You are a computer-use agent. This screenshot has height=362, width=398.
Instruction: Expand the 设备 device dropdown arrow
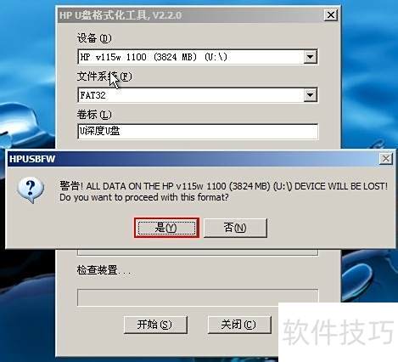pyautogui.click(x=311, y=57)
